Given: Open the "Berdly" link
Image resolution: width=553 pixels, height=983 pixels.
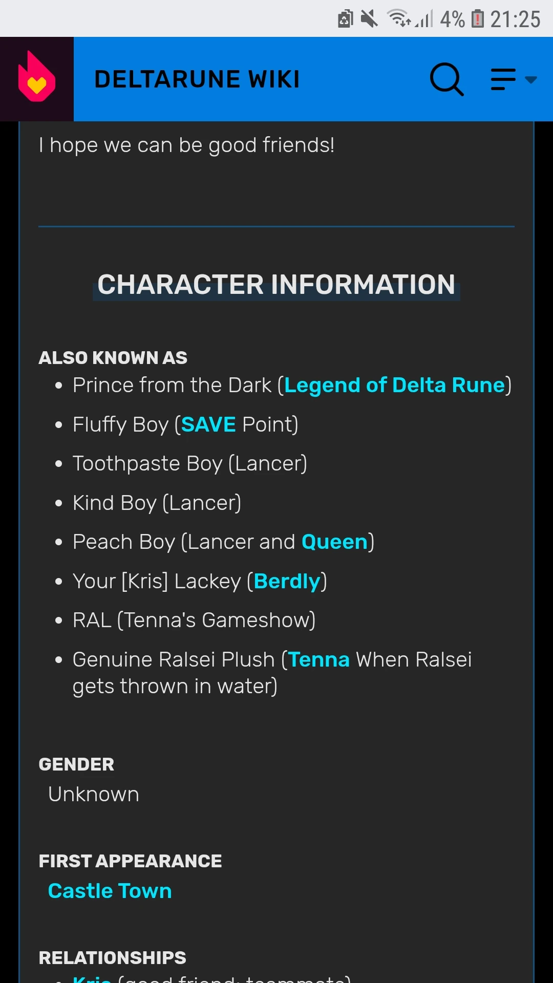Looking at the screenshot, I should point(287,581).
